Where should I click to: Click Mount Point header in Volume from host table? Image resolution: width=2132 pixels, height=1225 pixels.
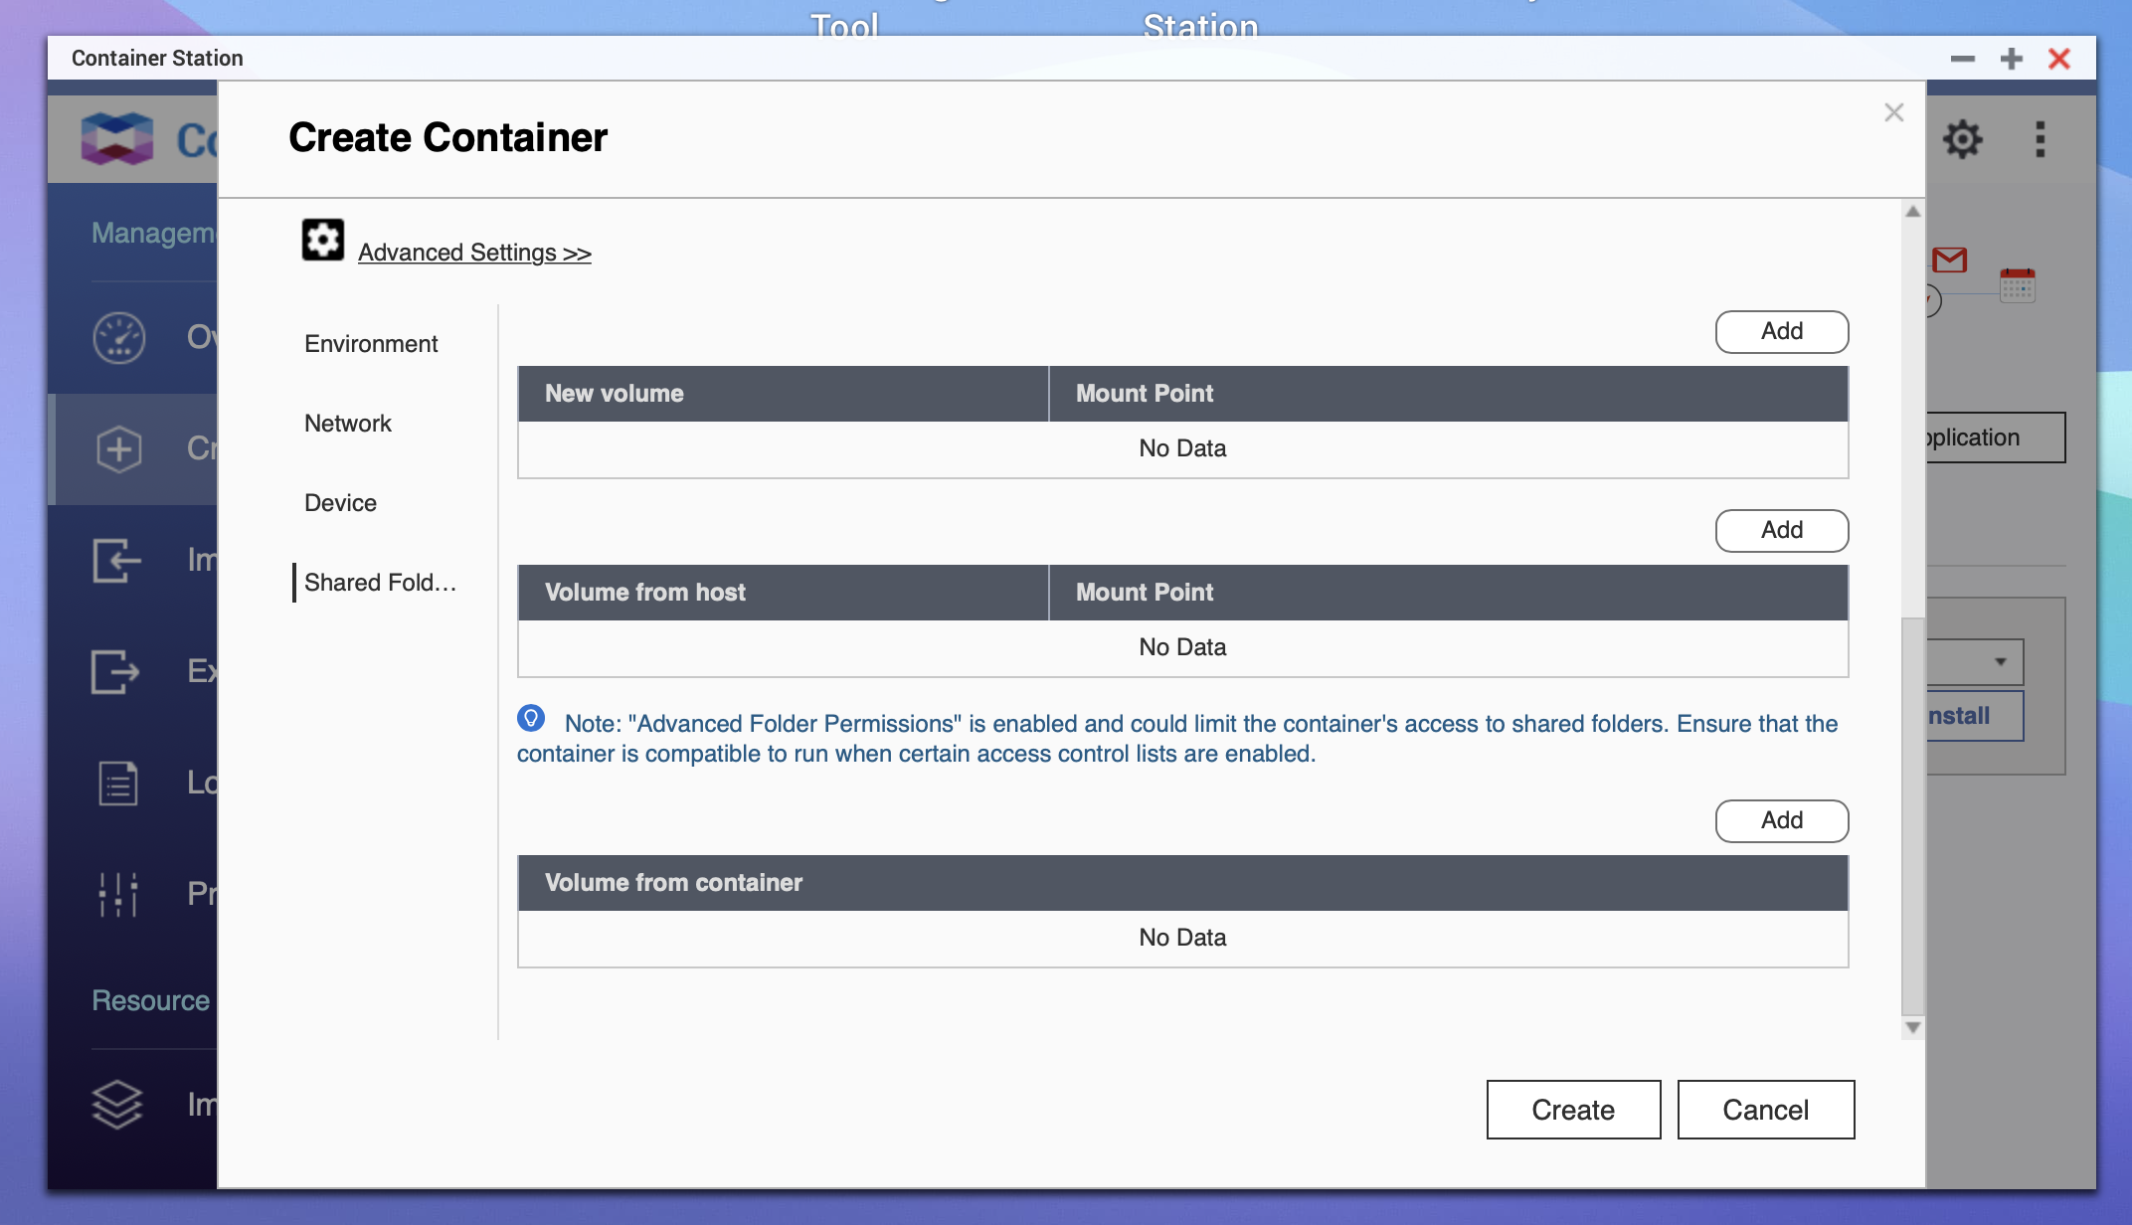1449,593
